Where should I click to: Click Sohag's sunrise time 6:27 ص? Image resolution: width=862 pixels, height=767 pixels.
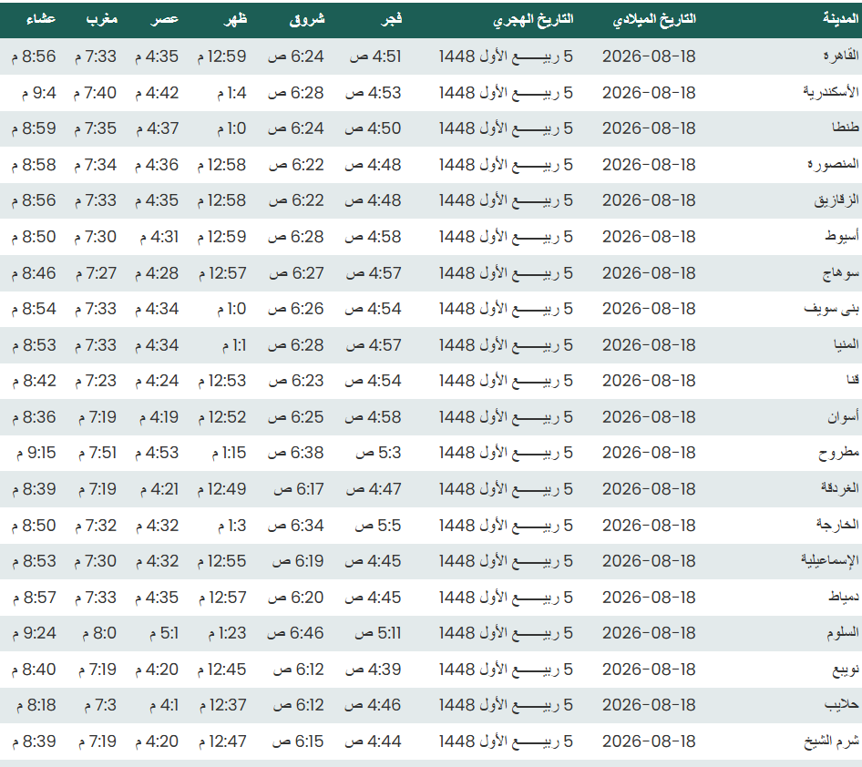[x=297, y=272]
